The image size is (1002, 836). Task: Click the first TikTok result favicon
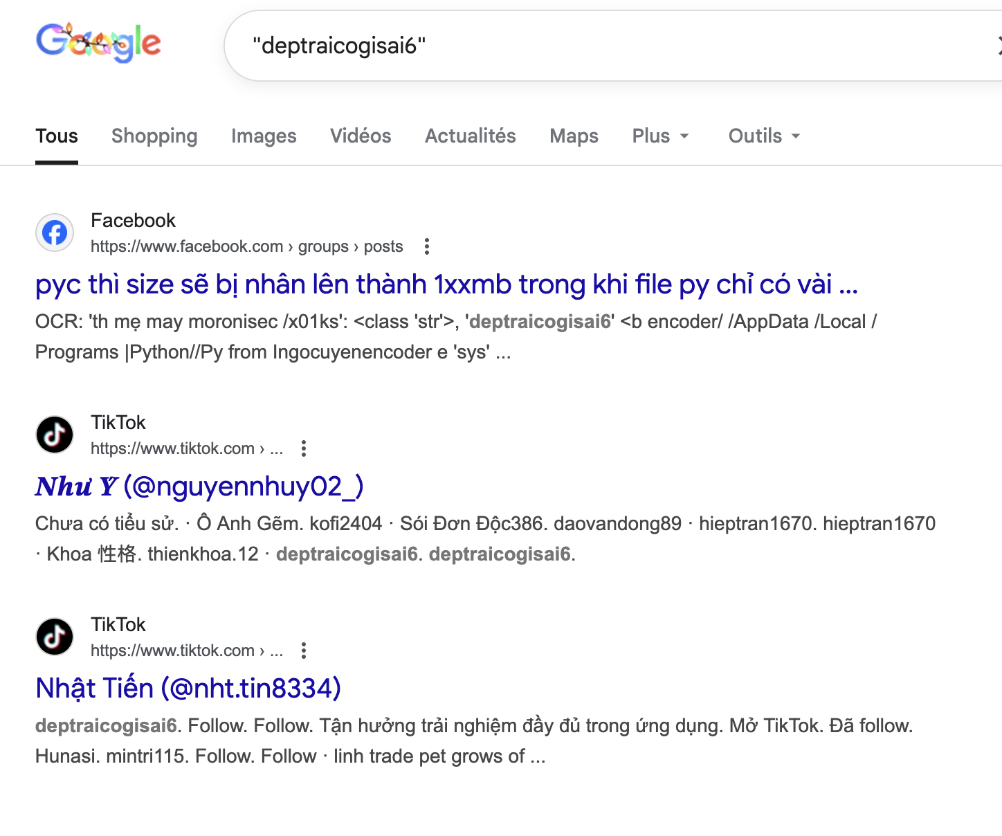[x=55, y=435]
